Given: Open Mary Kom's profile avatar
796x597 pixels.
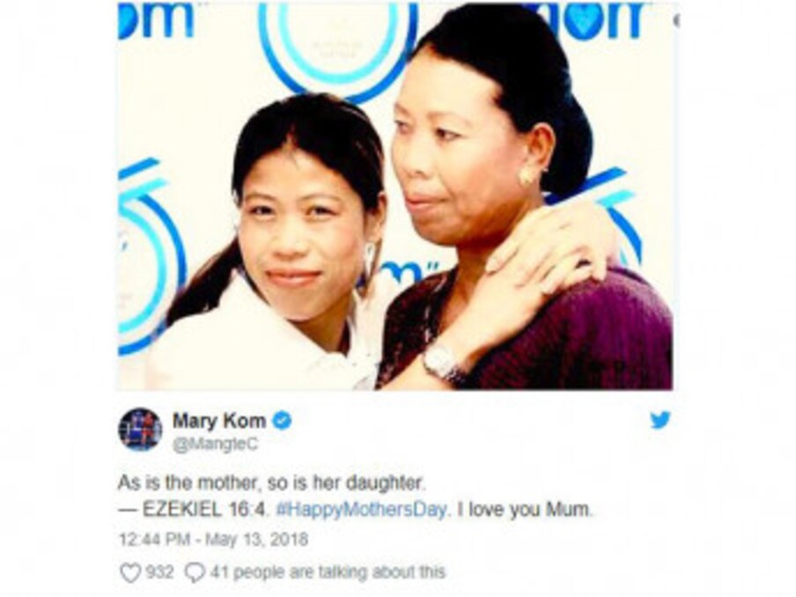Looking at the screenshot, I should click(x=141, y=430).
